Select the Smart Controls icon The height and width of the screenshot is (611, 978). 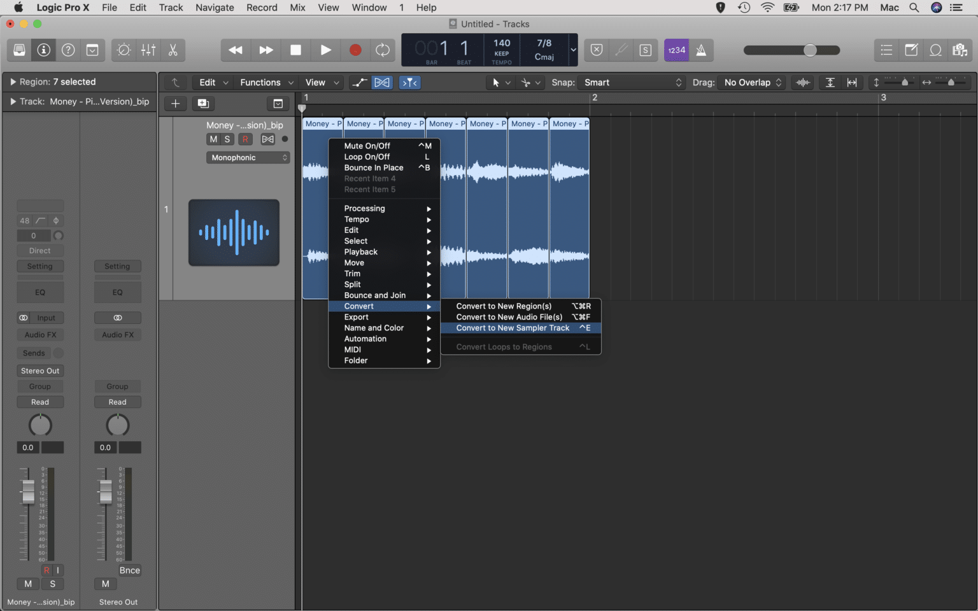[x=124, y=50]
